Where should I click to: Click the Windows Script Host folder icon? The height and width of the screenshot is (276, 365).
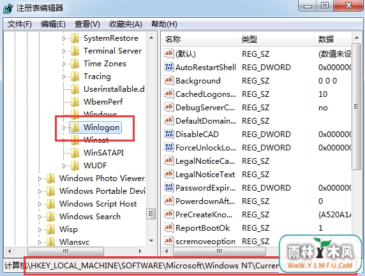tap(50, 204)
